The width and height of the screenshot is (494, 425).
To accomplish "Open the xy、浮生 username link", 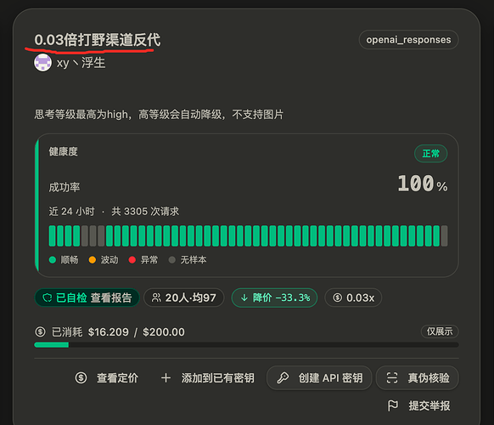I will tap(81, 63).
